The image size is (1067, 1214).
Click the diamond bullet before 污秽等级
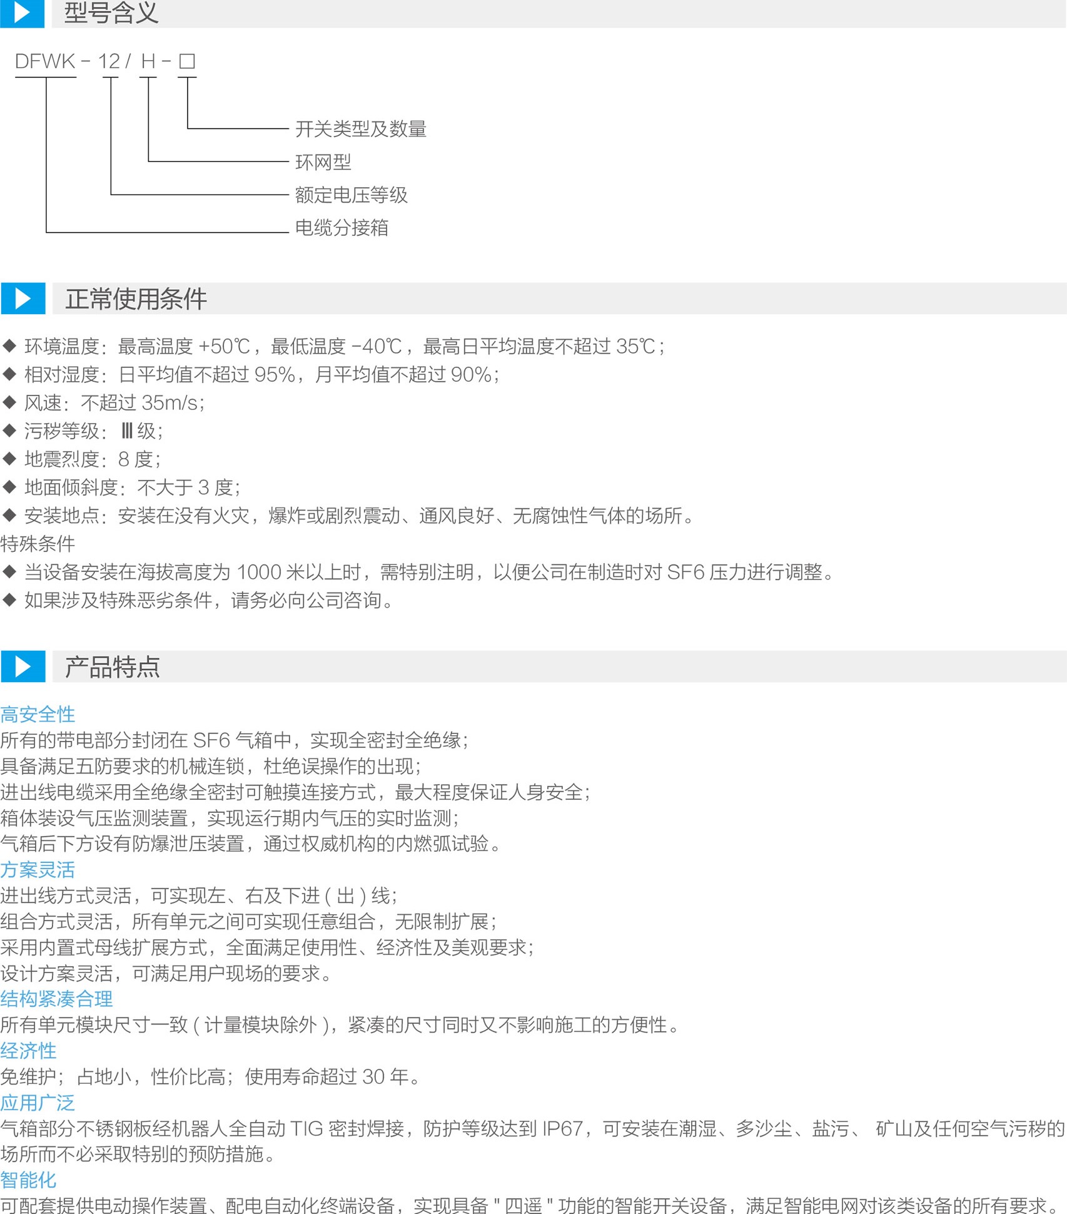point(9,431)
